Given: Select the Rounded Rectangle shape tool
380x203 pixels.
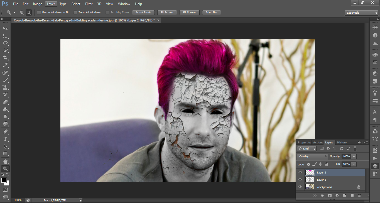Looking at the screenshot, I should pos(5,153).
